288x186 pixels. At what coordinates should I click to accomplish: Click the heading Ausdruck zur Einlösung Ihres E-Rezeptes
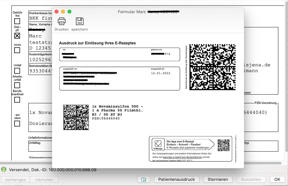98,43
